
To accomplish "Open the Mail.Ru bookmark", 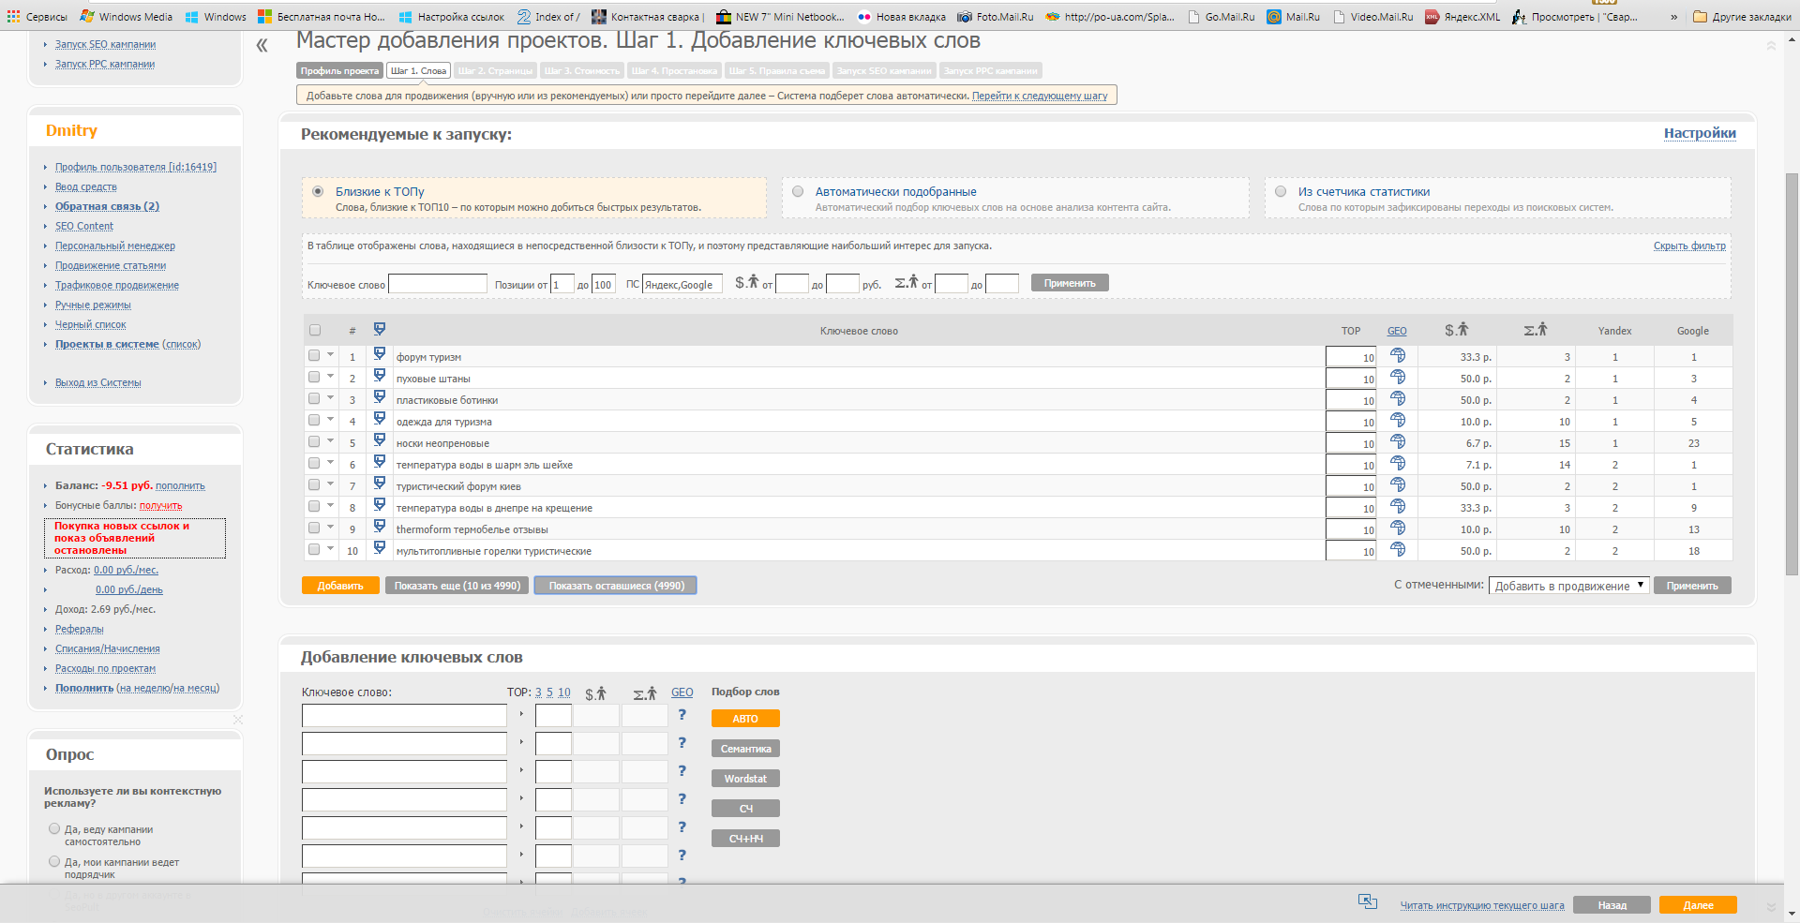I will pos(1293,17).
